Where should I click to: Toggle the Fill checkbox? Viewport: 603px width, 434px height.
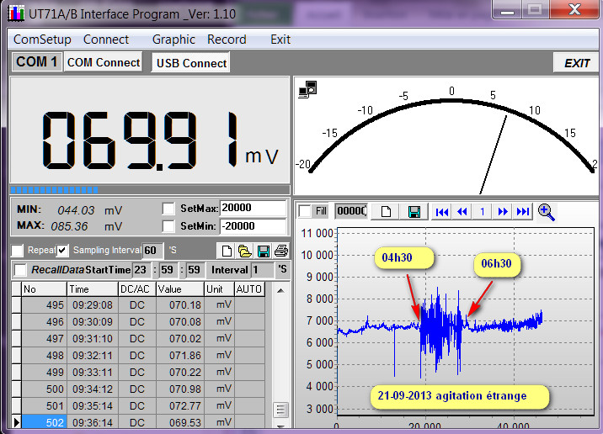pyautogui.click(x=305, y=211)
